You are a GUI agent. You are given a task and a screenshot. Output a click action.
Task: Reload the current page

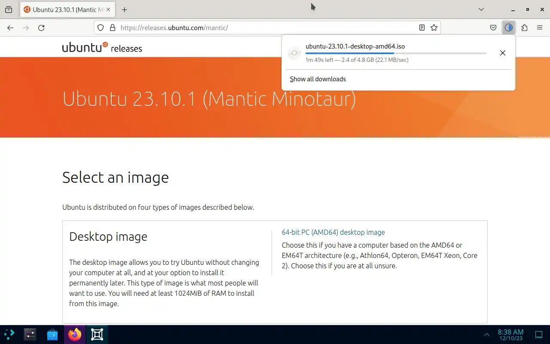41,28
